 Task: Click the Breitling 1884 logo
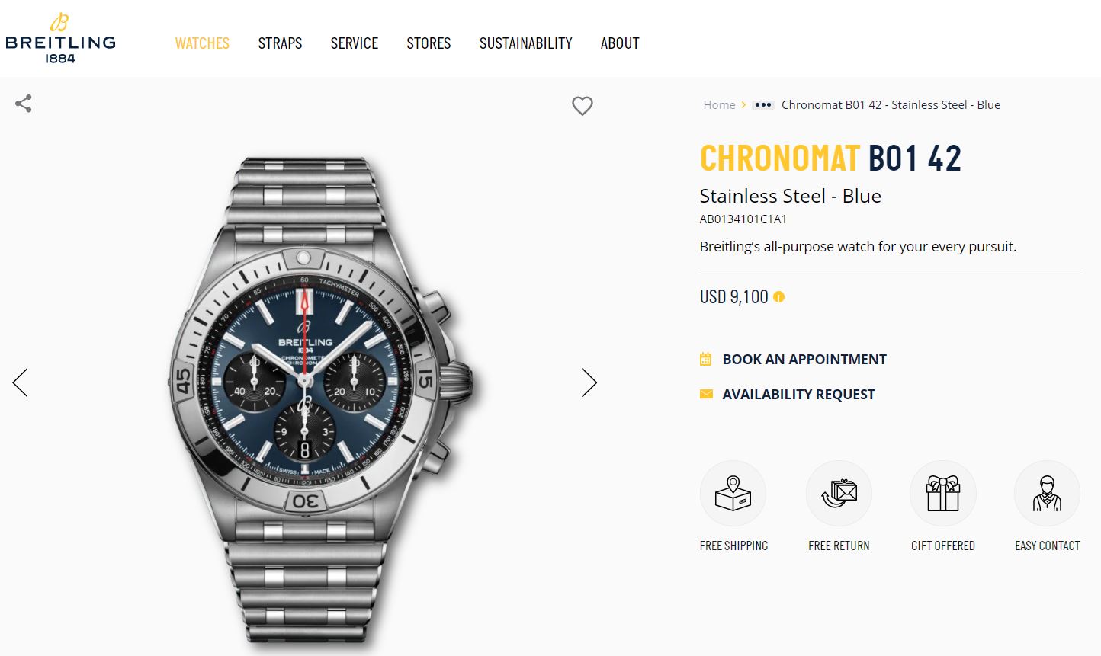pos(60,39)
